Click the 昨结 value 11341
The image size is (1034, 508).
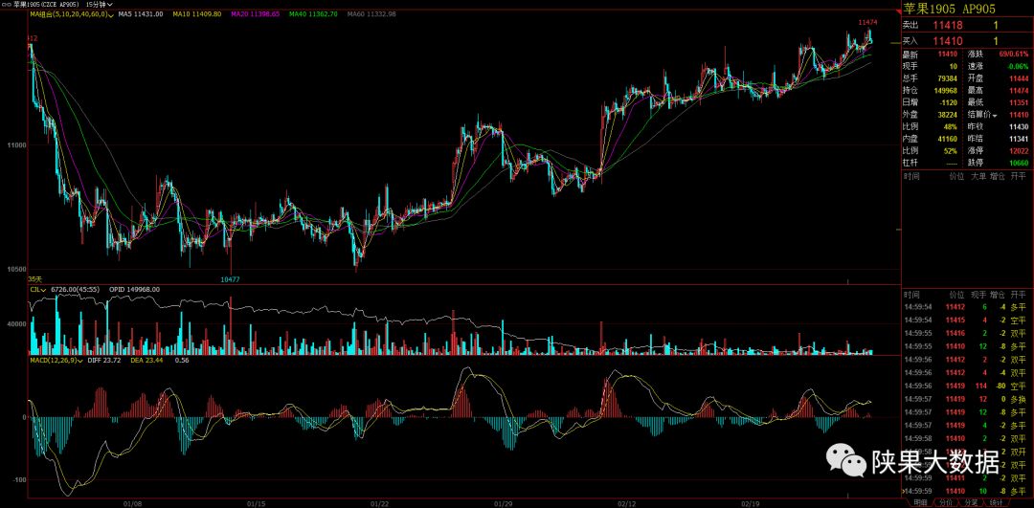tap(1018, 139)
